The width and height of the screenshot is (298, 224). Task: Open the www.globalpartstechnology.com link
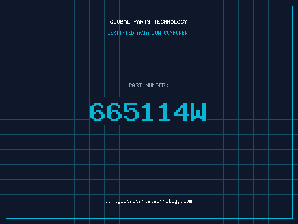tap(149, 201)
